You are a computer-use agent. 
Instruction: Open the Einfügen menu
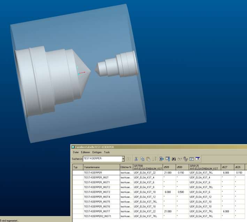(x=97, y=152)
